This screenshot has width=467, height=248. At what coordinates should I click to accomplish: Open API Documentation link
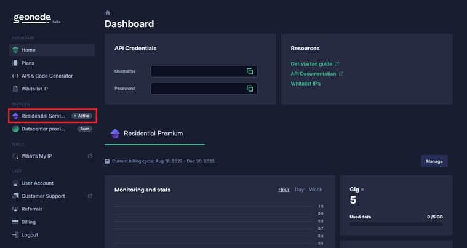(x=313, y=73)
